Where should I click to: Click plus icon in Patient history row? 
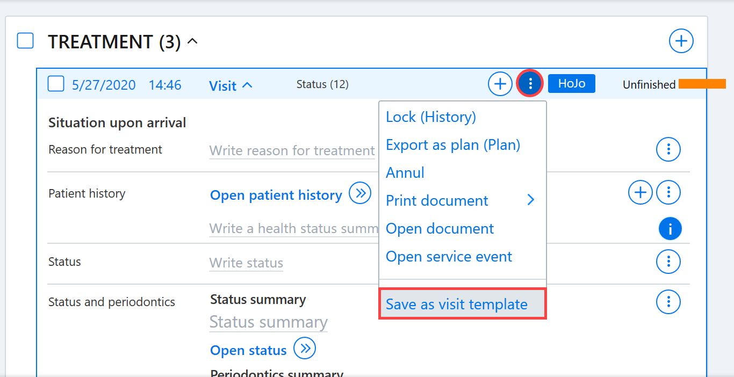click(x=640, y=192)
